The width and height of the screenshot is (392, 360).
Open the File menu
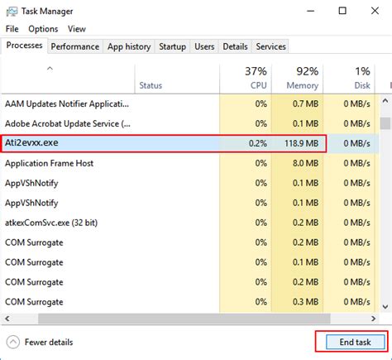coord(12,29)
